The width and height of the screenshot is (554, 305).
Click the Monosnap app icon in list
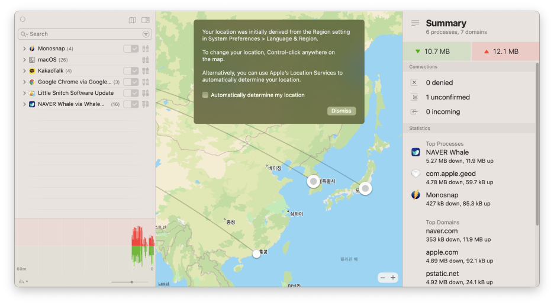click(32, 49)
